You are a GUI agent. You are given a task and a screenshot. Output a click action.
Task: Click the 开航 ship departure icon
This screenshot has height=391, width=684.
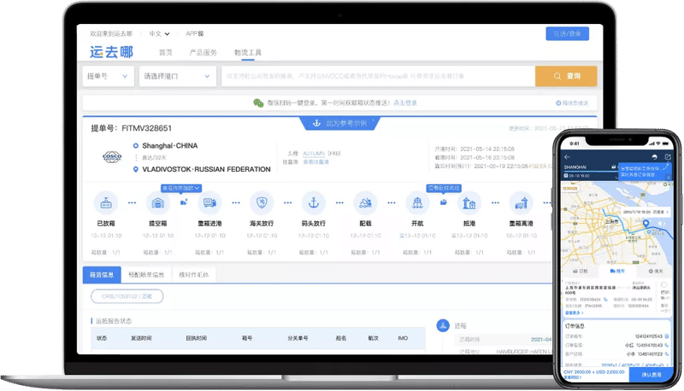(417, 203)
